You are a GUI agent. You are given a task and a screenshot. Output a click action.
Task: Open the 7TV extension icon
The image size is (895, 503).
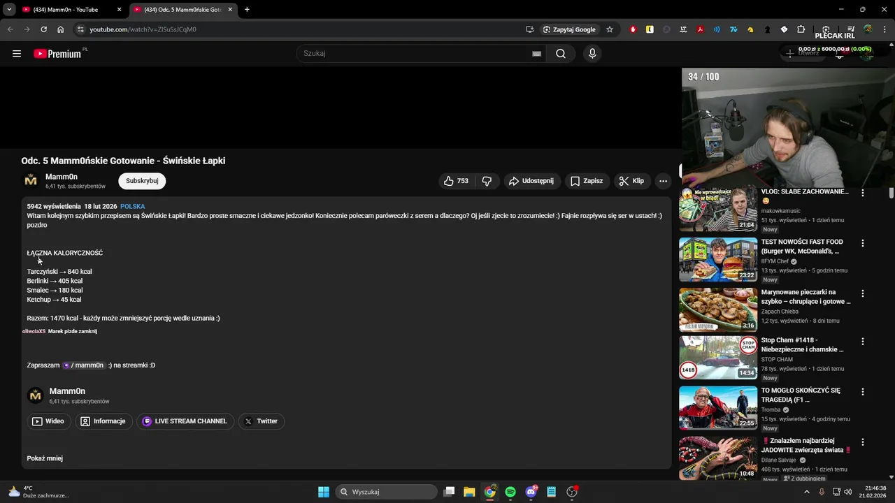[733, 29]
